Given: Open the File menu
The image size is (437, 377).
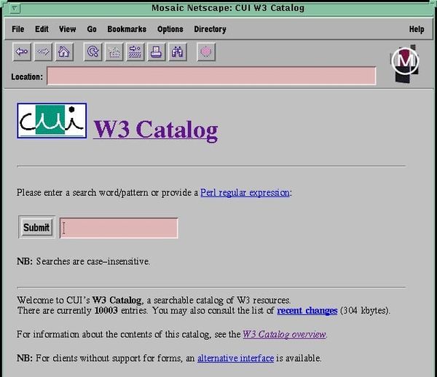Looking at the screenshot, I should 17,29.
